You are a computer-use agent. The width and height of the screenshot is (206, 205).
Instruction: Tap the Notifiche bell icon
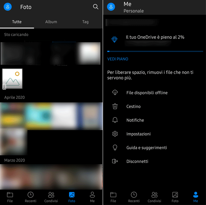click(115, 120)
